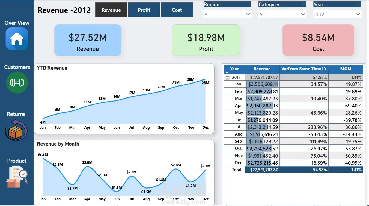Click the $3,506,609.11 revenue cell
Screen dimensions: 369x206
pyautogui.click(x=262, y=84)
